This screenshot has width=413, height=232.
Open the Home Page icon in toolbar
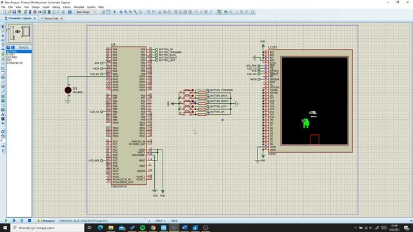coord(25,12)
